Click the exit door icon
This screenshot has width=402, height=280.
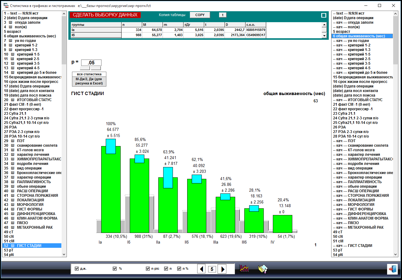tap(392, 269)
